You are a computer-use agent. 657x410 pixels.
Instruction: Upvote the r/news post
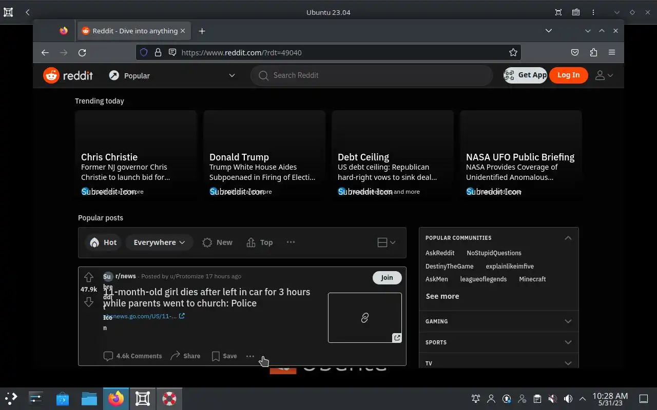(x=89, y=277)
